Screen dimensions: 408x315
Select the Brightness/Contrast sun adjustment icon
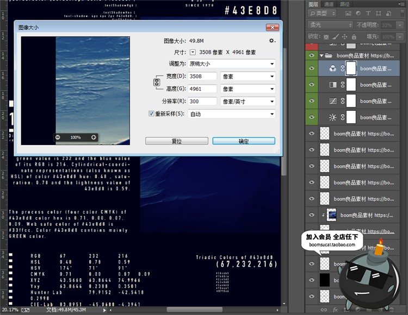pyautogui.click(x=332, y=117)
